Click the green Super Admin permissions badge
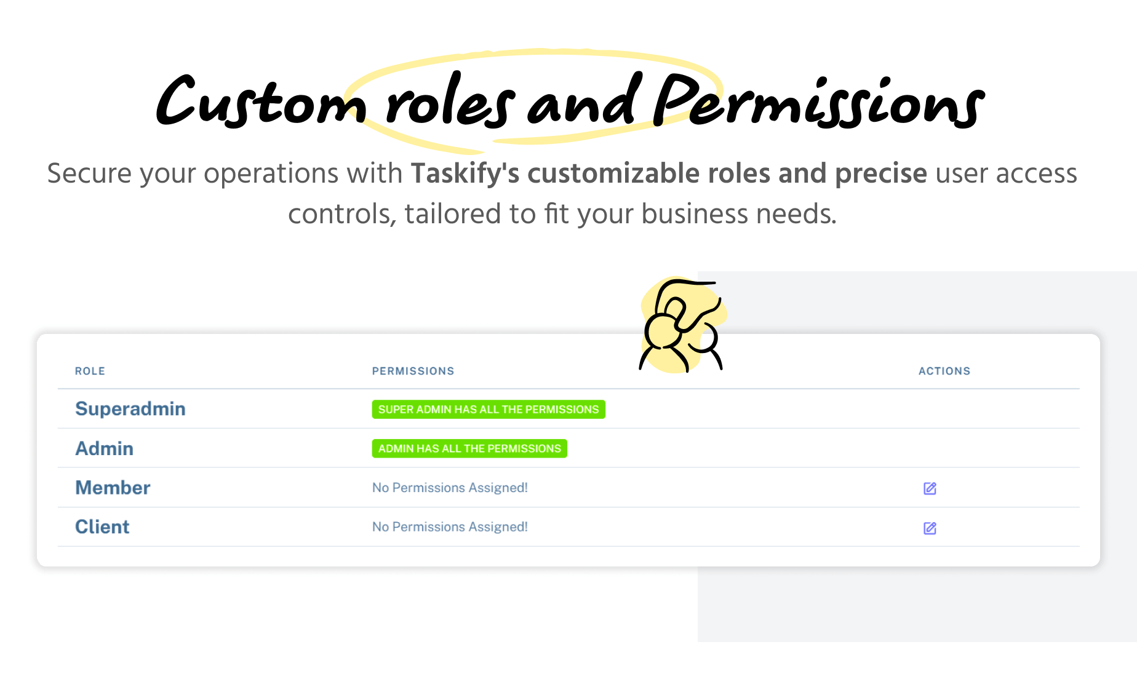The height and width of the screenshot is (679, 1137). click(488, 410)
